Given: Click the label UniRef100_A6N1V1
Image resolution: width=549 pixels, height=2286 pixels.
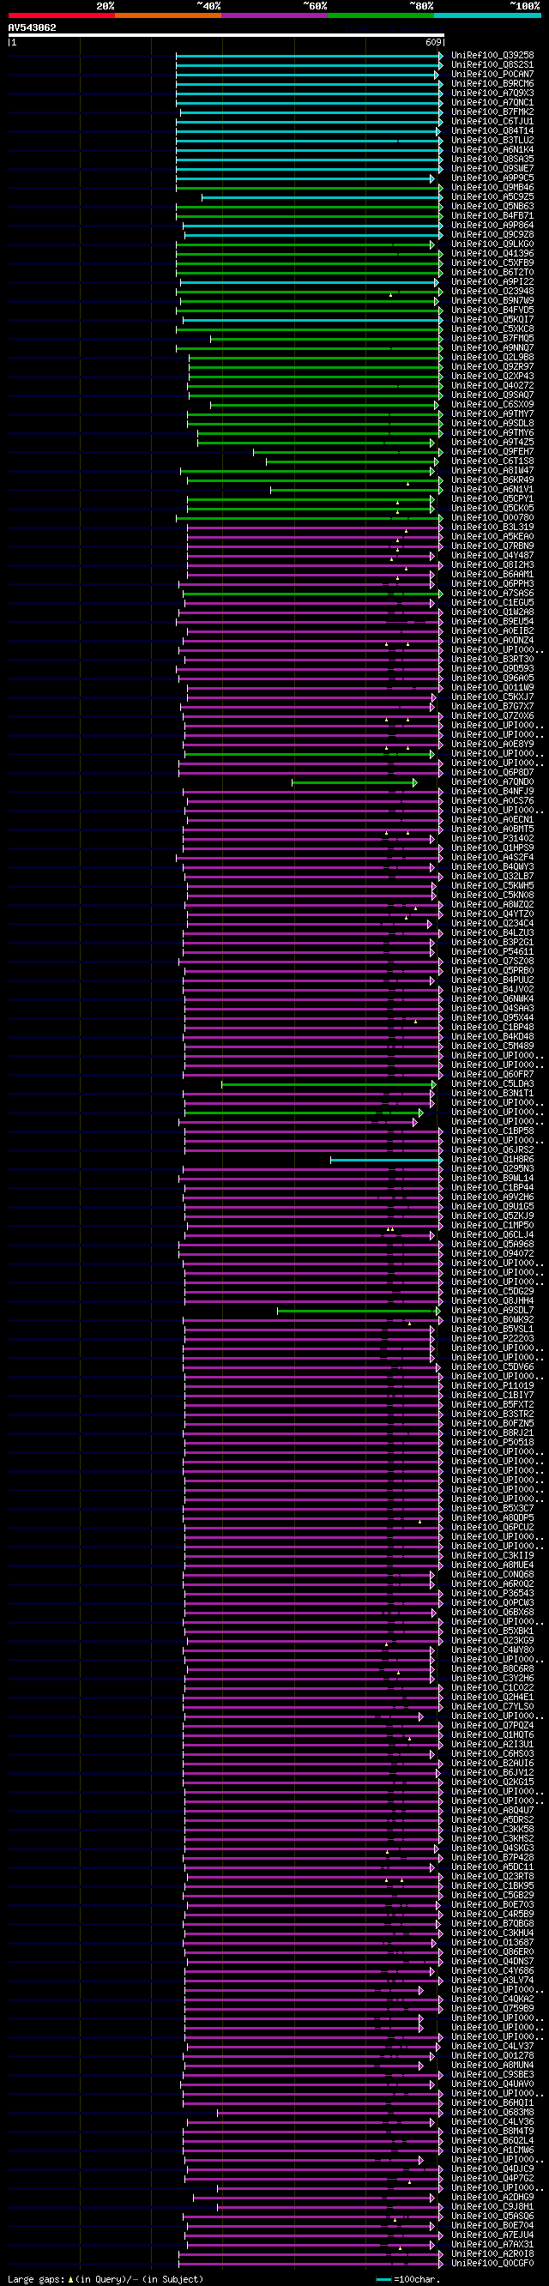Looking at the screenshot, I should [x=492, y=490].
